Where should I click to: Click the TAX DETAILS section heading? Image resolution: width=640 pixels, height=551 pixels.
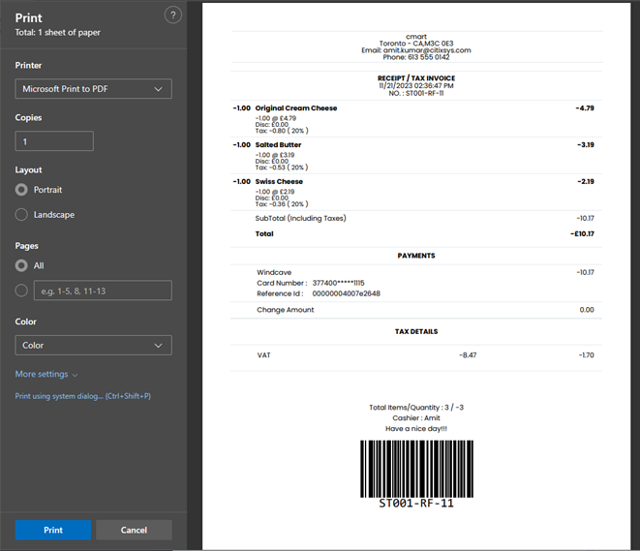click(415, 331)
